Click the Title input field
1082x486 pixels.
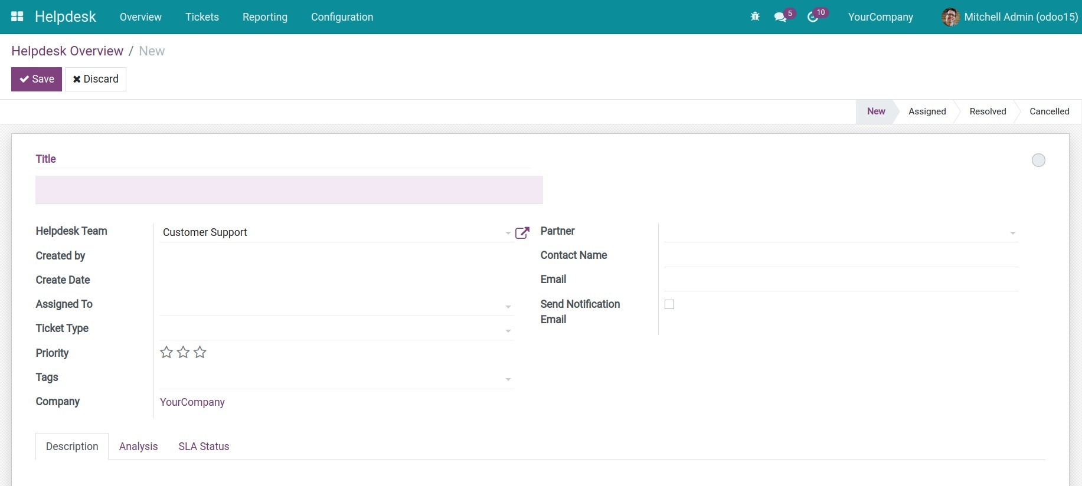pos(289,190)
